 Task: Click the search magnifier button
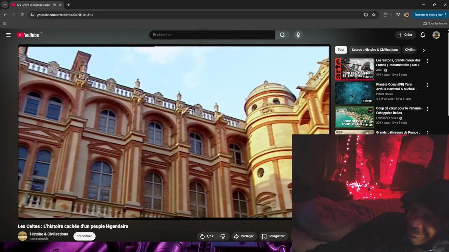tap(282, 35)
